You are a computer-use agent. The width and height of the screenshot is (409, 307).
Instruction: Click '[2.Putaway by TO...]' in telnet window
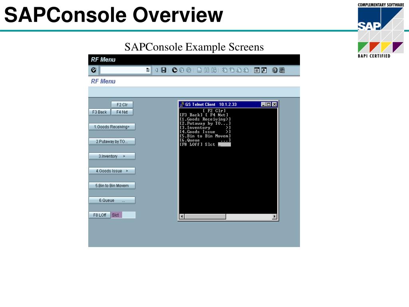pos(205,123)
